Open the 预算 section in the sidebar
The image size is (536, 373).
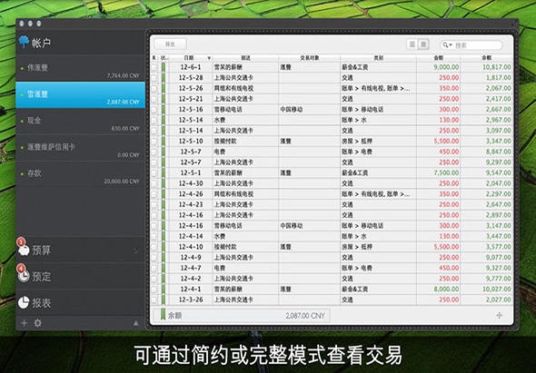80,250
